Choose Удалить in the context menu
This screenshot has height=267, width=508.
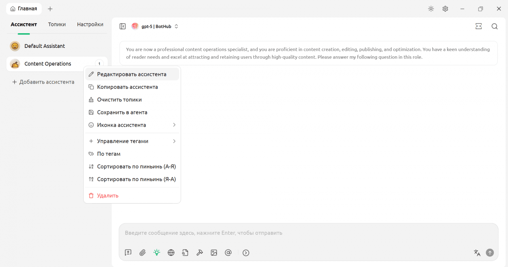click(x=107, y=196)
